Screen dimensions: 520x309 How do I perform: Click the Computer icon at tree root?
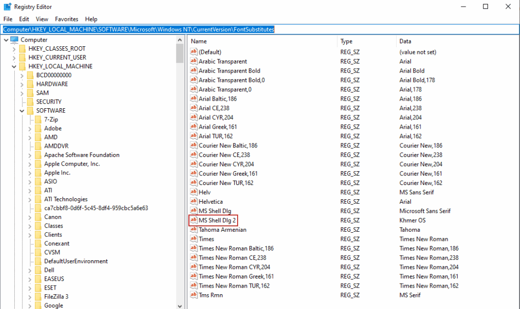pyautogui.click(x=14, y=40)
